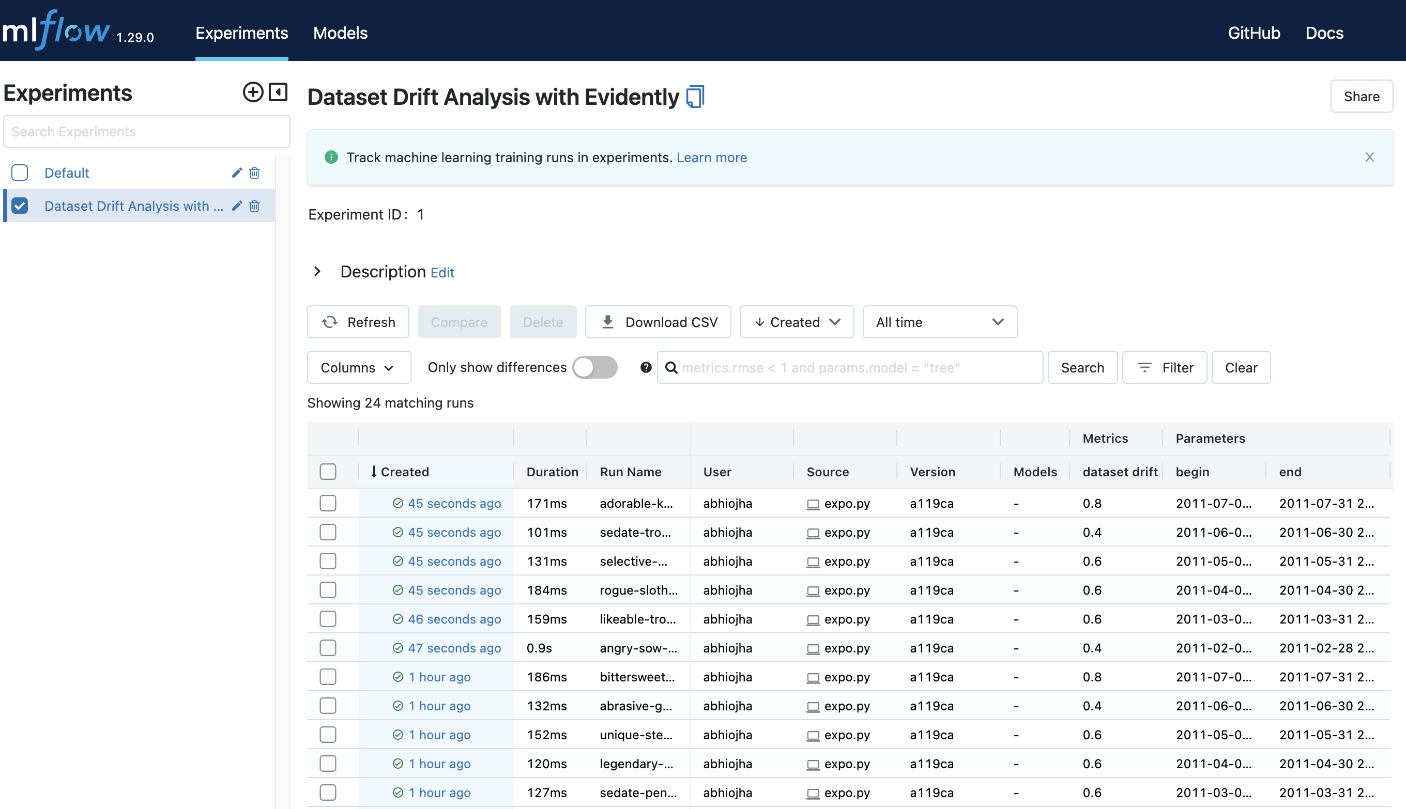Viewport: 1406px width, 809px height.
Task: Open the Columns dropdown
Action: pos(359,367)
